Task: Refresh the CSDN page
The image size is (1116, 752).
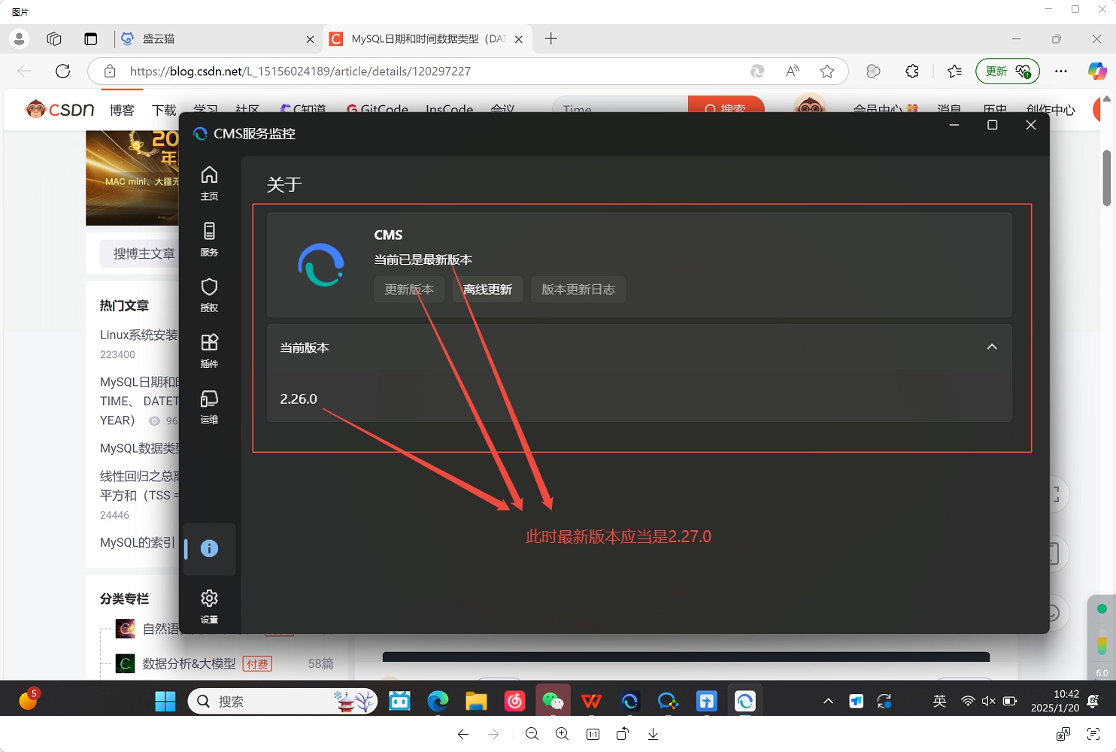Action: 63,71
